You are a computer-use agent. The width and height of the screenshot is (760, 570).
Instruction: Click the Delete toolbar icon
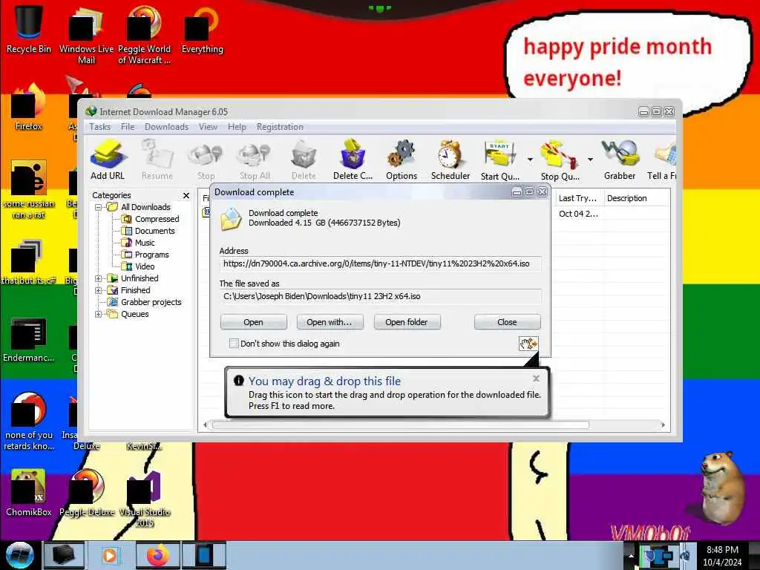[x=304, y=160]
